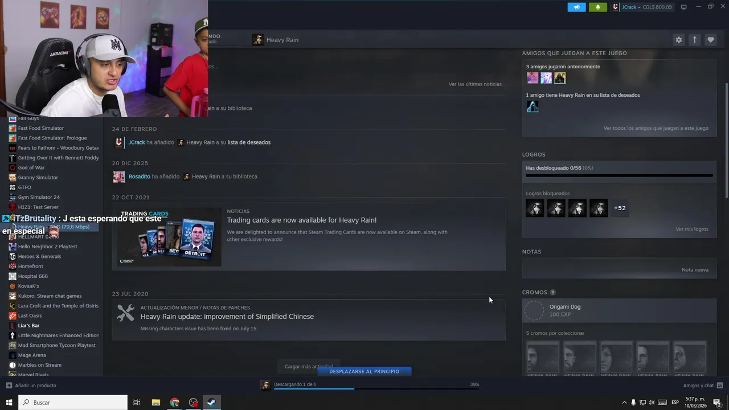This screenshot has height=410, width=729.
Task: Click 'Ver las últimas noticias' link
Action: 475,84
